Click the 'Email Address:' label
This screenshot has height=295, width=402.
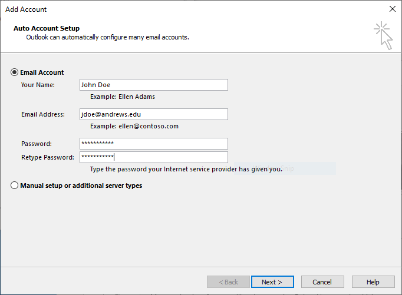coord(43,114)
